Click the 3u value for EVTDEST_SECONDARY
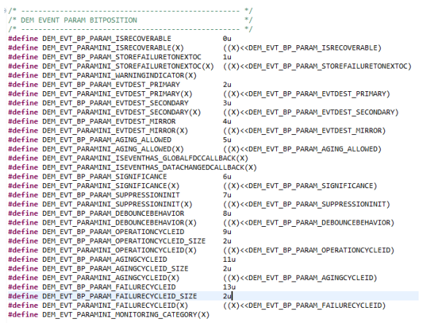The width and height of the screenshot is (423, 326). [x=227, y=103]
